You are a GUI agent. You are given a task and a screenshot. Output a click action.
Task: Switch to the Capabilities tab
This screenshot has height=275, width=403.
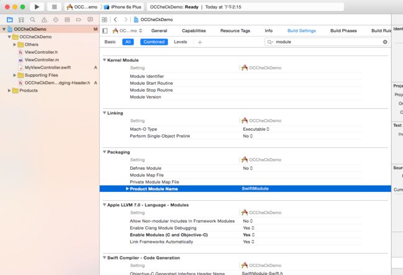194,31
